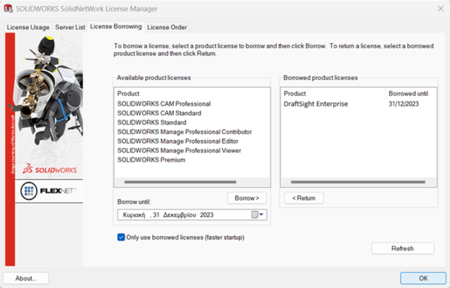Close the License Manager window
Viewport: 450px width, 288px height.
click(440, 8)
